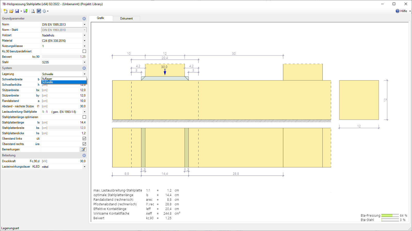
Task: Click the blue load arrow in the drawing
Action: [165, 72]
